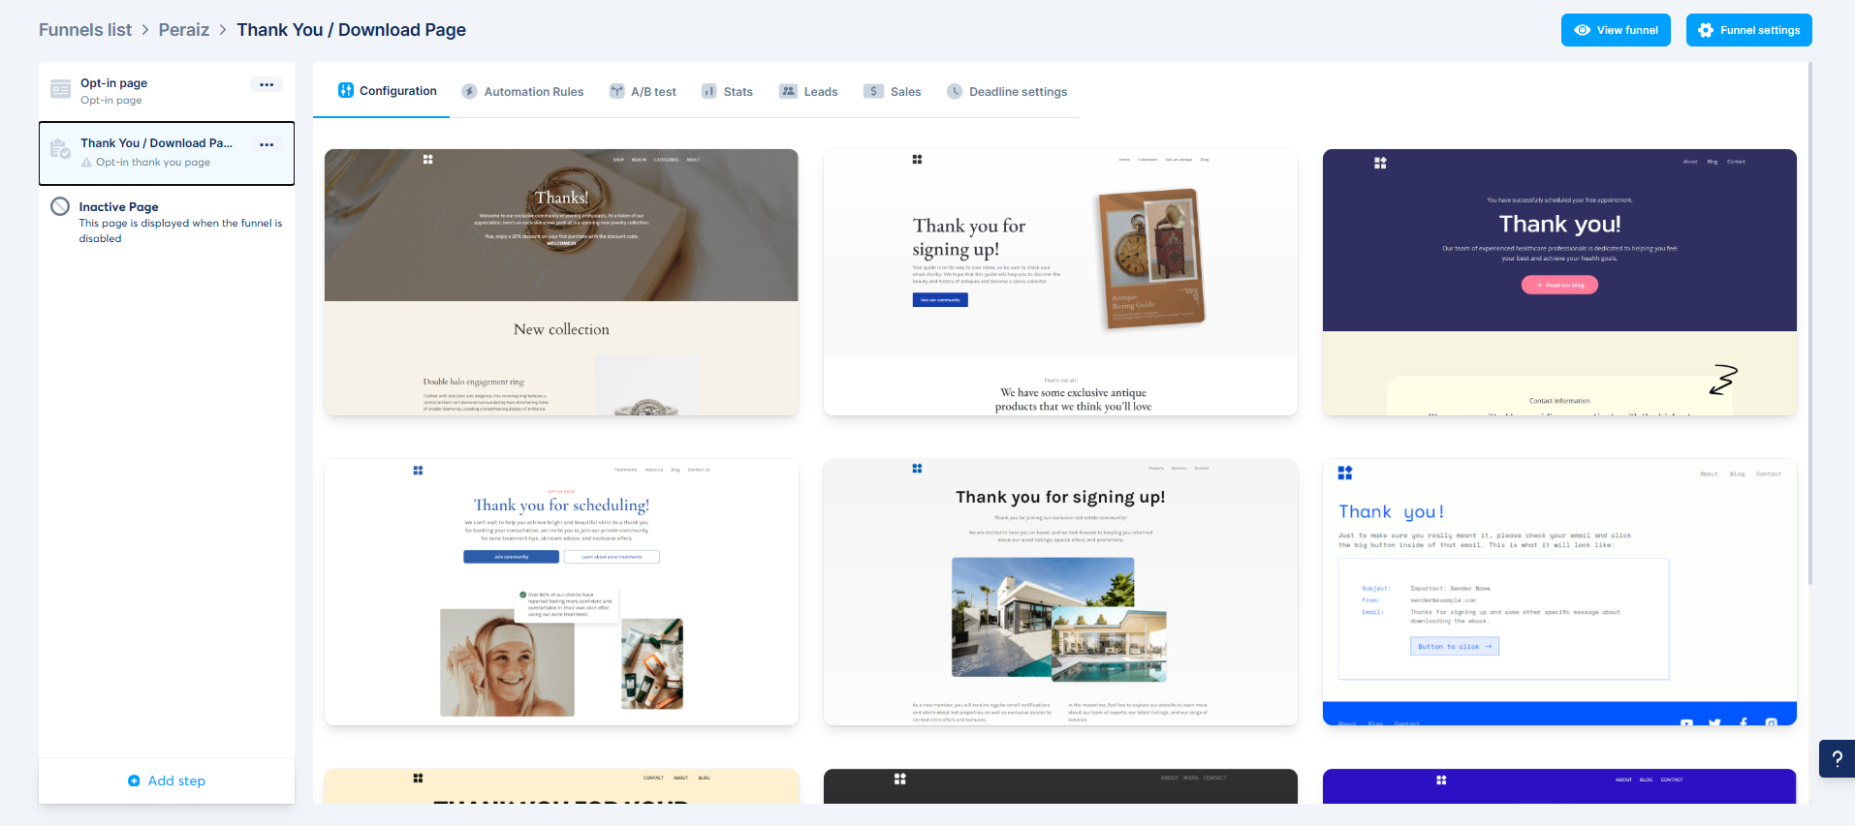Open the help question mark button

1837,759
